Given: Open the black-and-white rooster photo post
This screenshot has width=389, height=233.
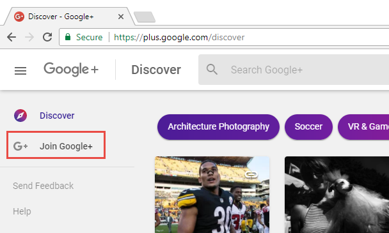Looking at the screenshot, I should [337, 195].
